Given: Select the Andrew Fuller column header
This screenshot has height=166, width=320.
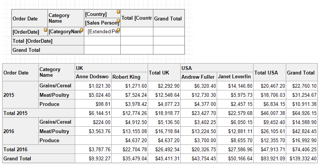Looking at the screenshot, I should click(198, 77).
